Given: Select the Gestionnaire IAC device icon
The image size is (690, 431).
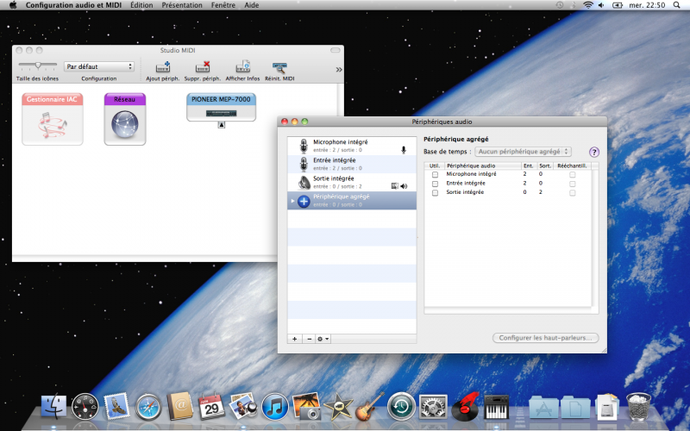Looking at the screenshot, I should [x=53, y=121].
